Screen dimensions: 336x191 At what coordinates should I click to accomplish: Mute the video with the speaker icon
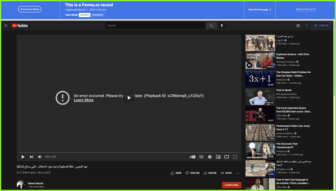click(39, 157)
